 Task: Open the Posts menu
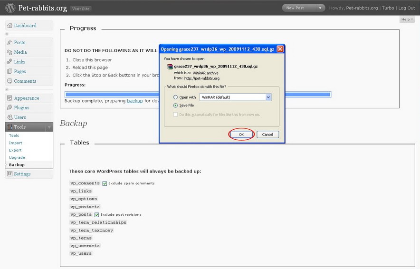pyautogui.click(x=19, y=42)
